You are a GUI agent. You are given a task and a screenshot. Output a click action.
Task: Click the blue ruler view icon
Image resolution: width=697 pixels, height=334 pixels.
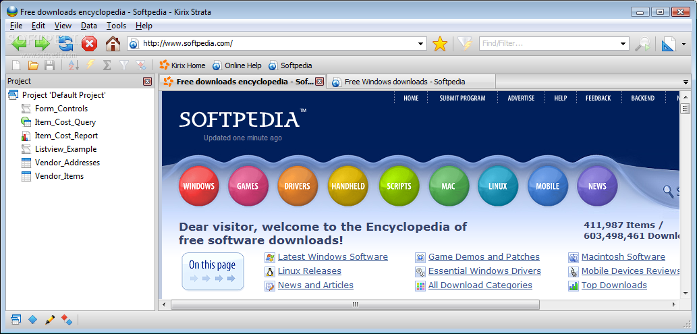669,44
